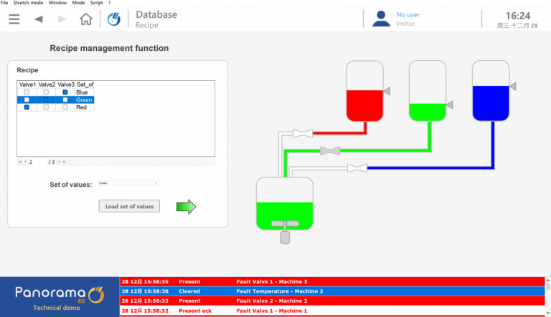Return to the Home screen

click(86, 19)
